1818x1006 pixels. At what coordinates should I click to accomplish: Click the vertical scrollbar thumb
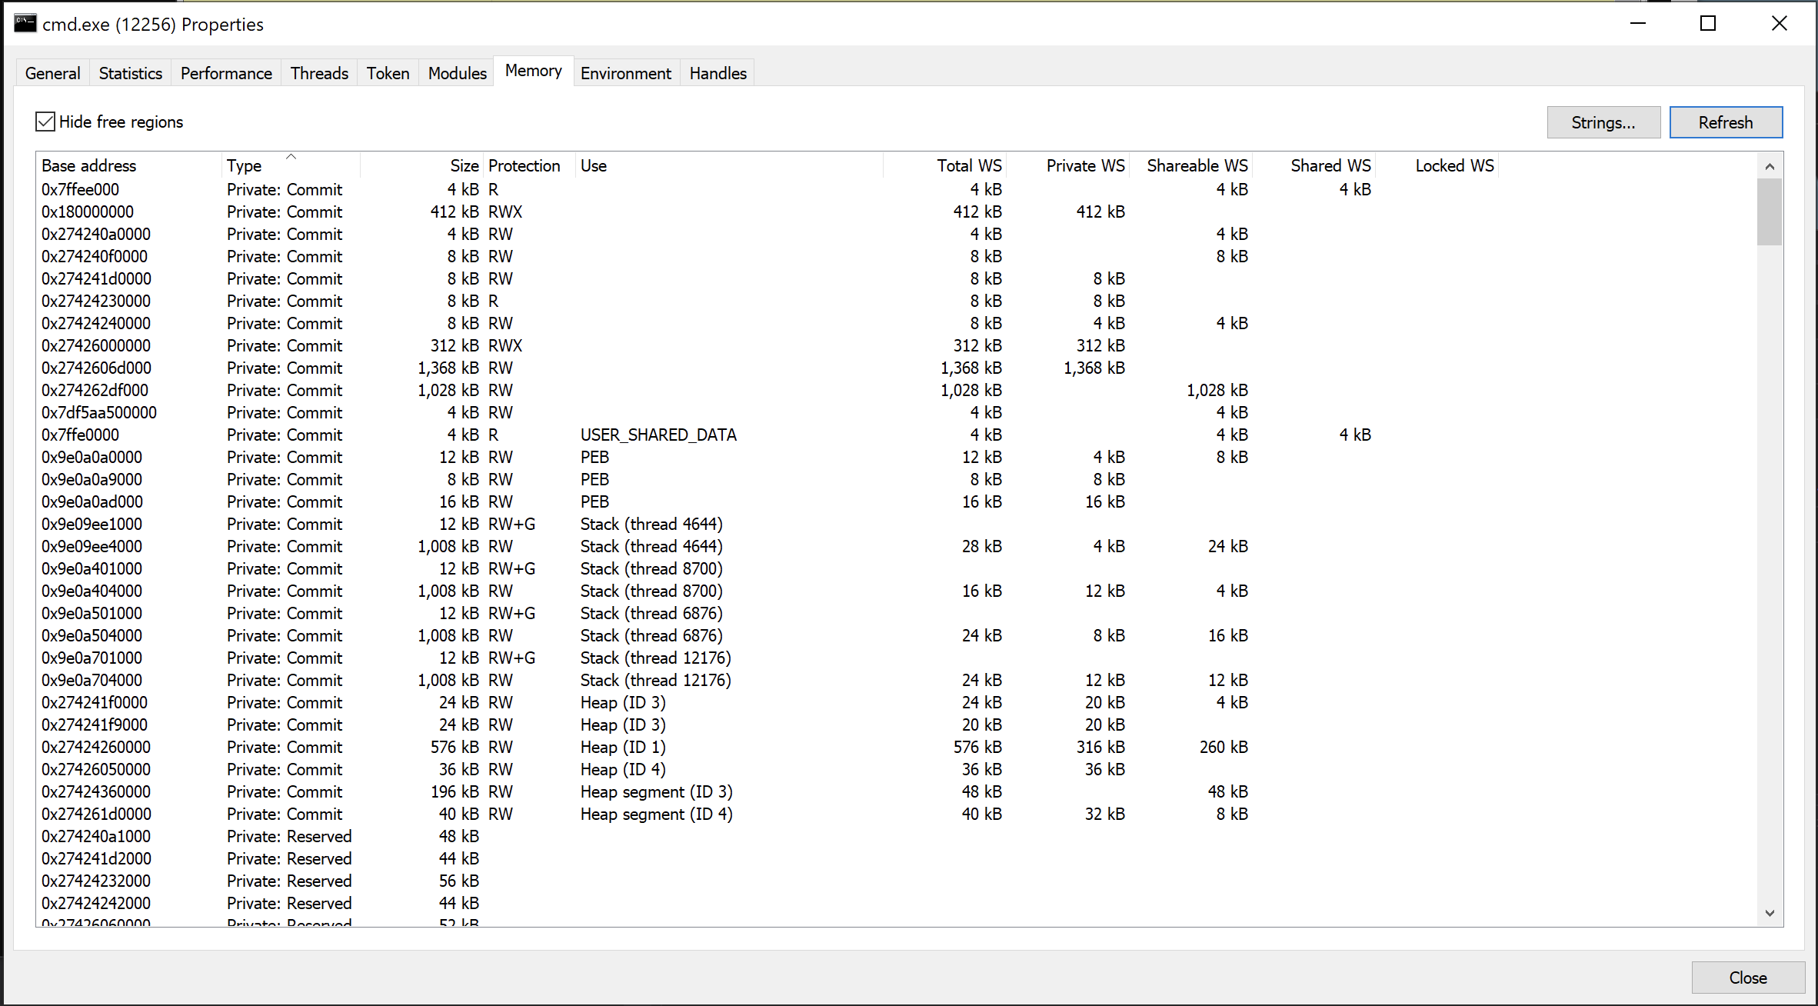(1770, 212)
